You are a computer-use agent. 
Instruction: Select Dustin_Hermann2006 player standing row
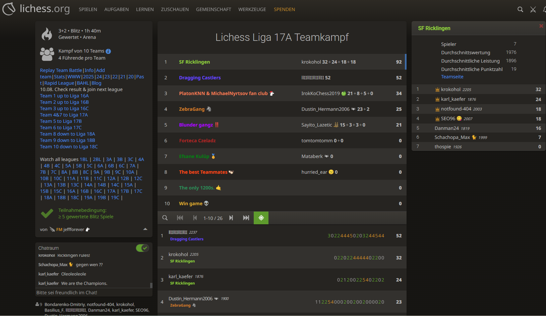[x=282, y=302]
